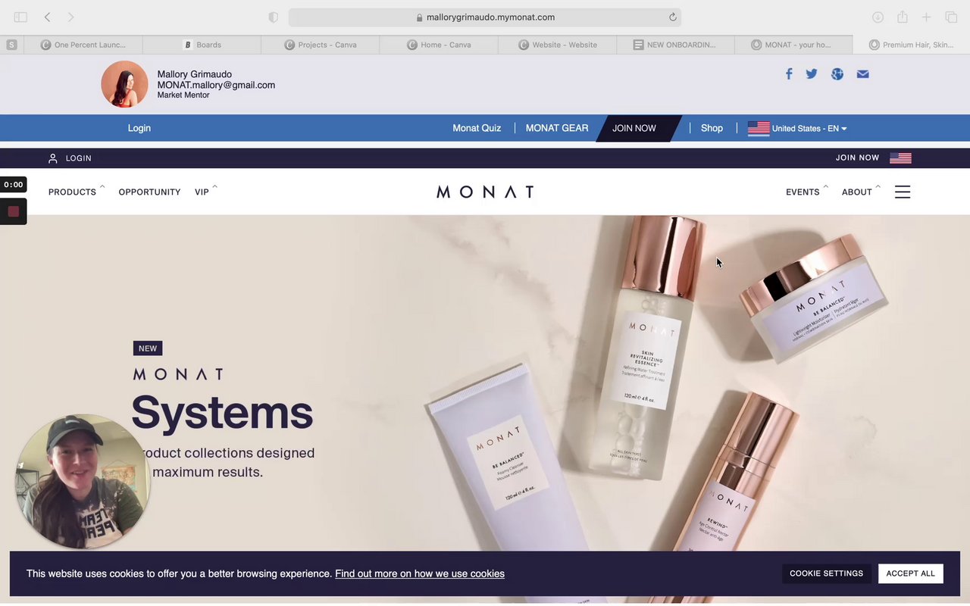Switch to the MONAT - your ho... tab
Image resolution: width=970 pixels, height=606 pixels.
pos(793,45)
